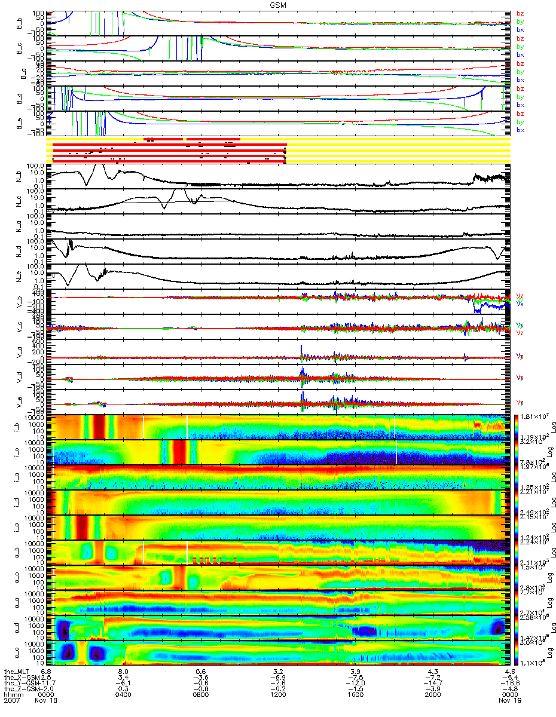556x717 pixels.
Task: Click the Nov 18 date label
Action: tap(45, 701)
